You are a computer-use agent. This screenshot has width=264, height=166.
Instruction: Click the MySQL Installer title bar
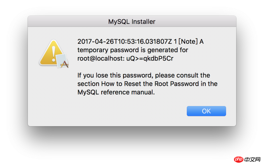coord(132,21)
